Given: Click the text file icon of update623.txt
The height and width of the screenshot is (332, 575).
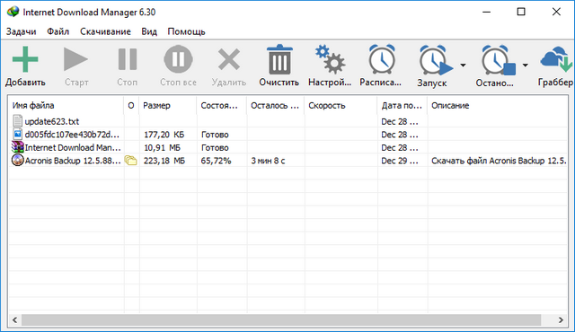Looking at the screenshot, I should 17,121.
